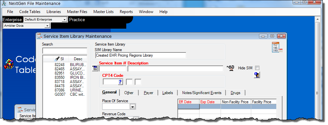Toggle the Hide SIM checkbox
This screenshot has height=125, width=328.
click(257, 68)
